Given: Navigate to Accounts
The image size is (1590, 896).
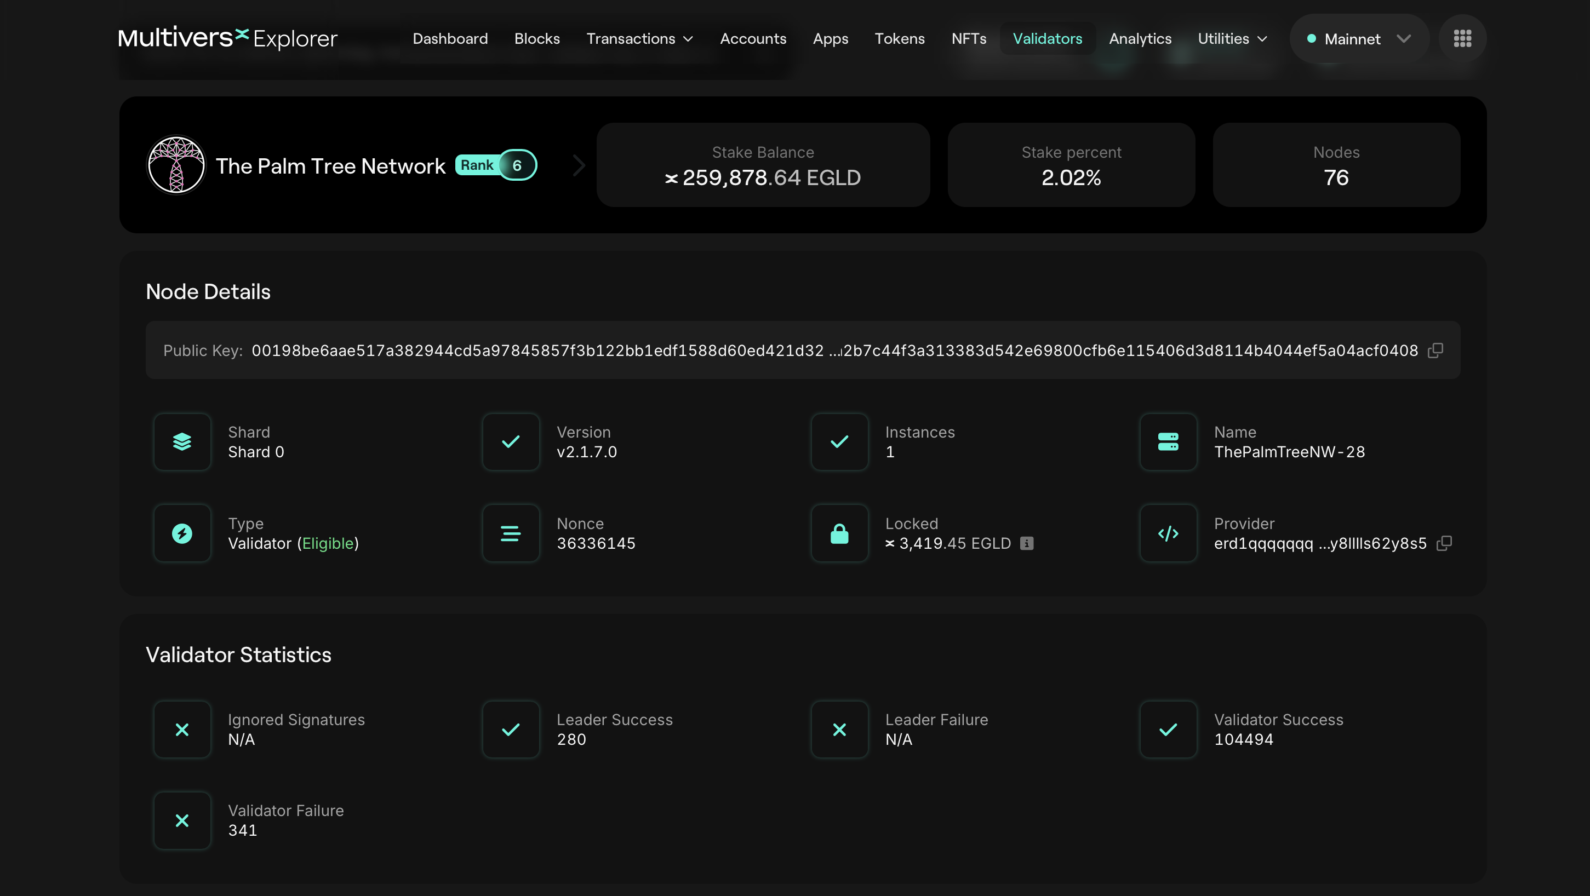Looking at the screenshot, I should (x=753, y=38).
